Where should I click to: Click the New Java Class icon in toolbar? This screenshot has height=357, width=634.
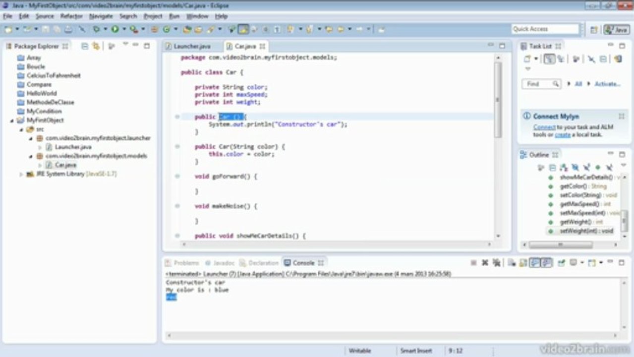[167, 29]
